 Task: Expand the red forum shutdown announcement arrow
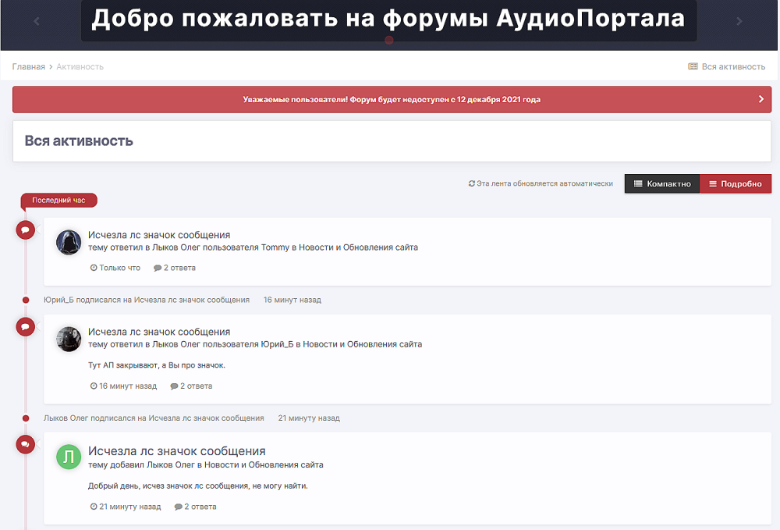pyautogui.click(x=761, y=100)
